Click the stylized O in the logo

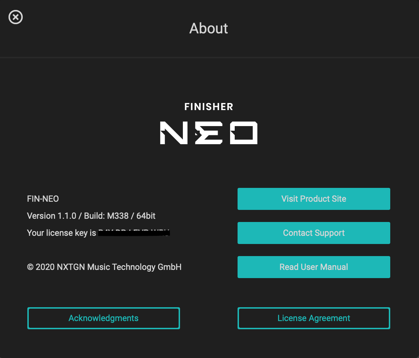[244, 133]
